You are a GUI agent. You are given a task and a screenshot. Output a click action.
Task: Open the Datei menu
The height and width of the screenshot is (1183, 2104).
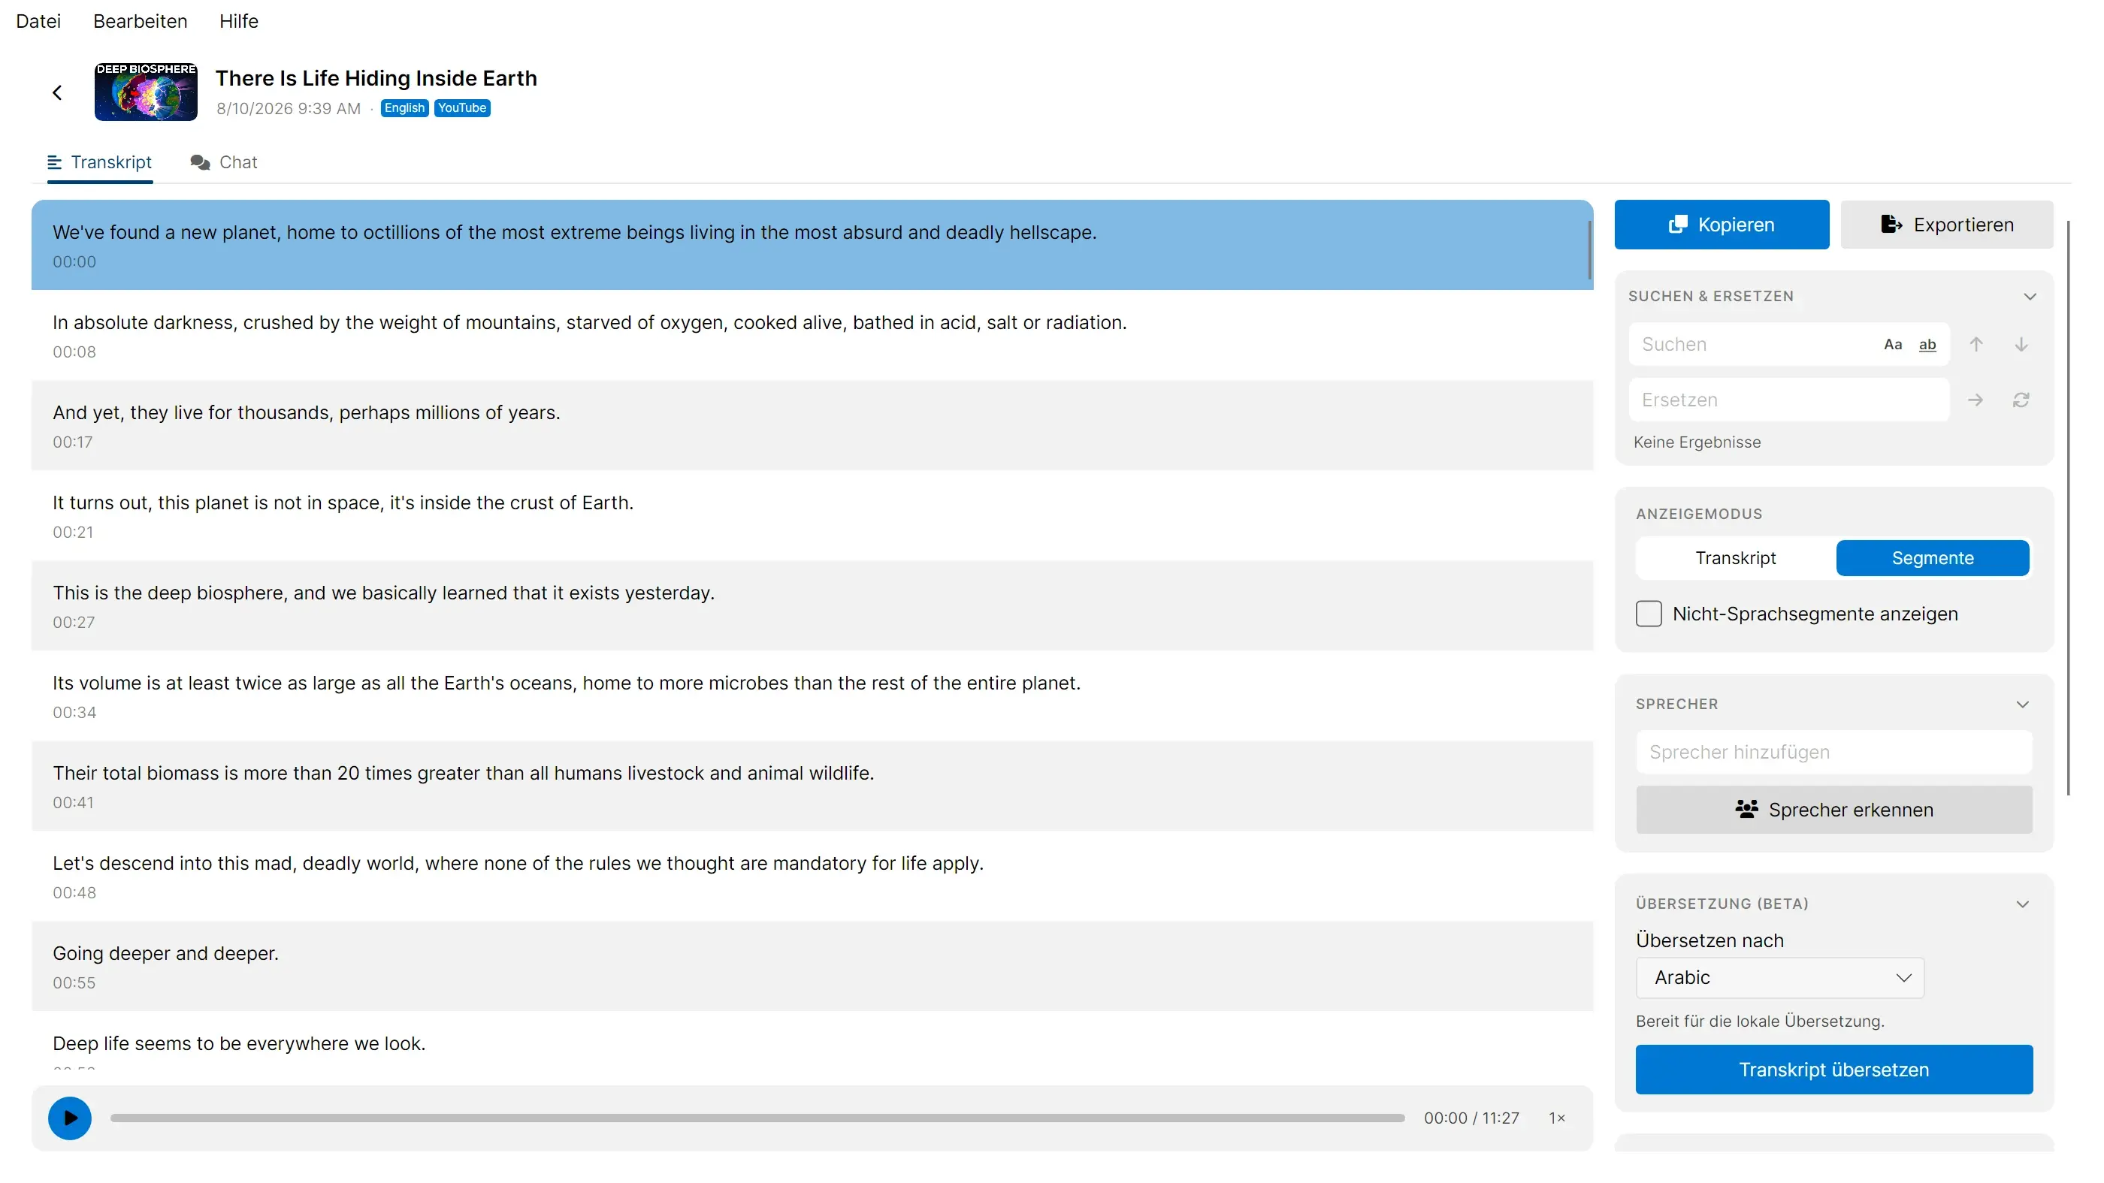tap(38, 21)
